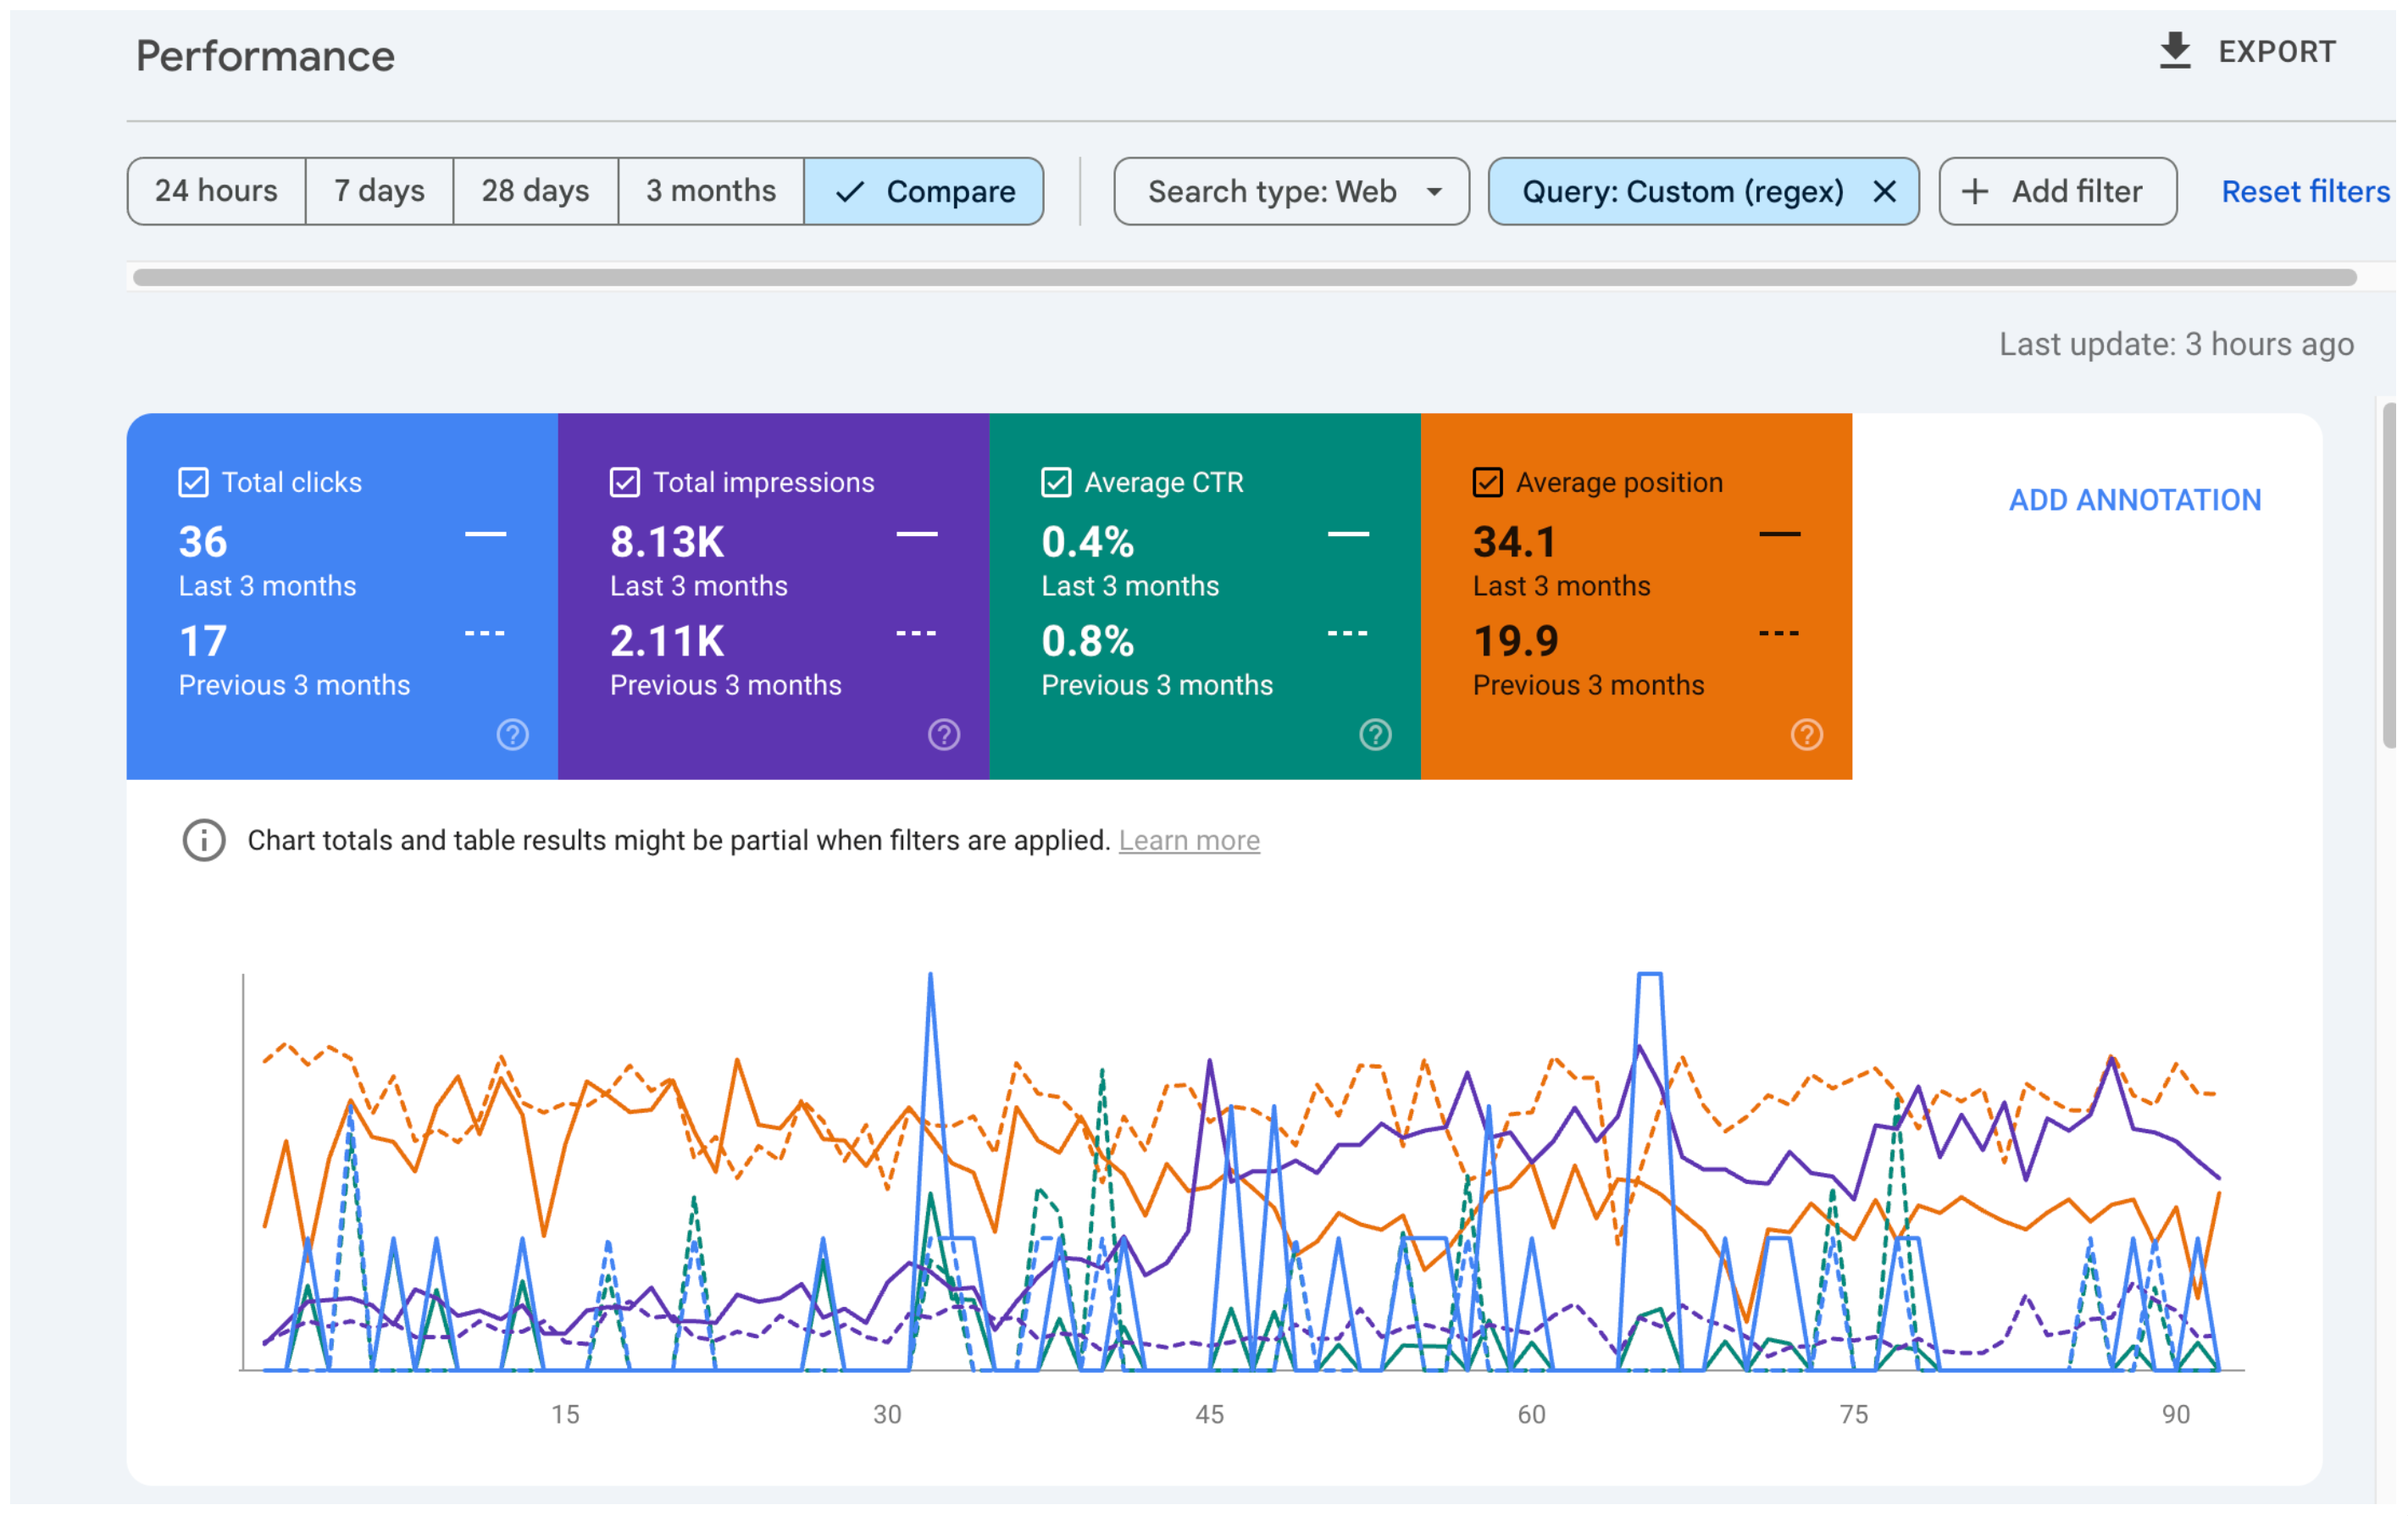The height and width of the screenshot is (1516, 2408).
Task: Click the 36 clicks value
Action: point(203,542)
